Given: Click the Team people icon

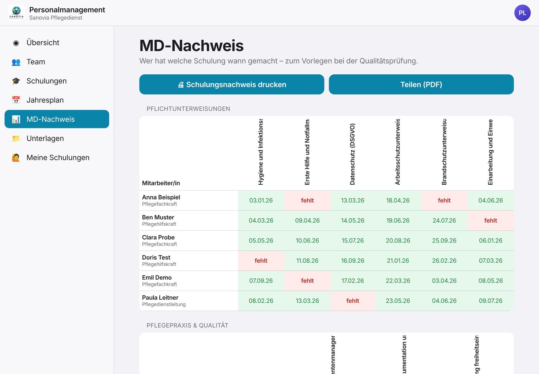Looking at the screenshot, I should pyautogui.click(x=16, y=62).
